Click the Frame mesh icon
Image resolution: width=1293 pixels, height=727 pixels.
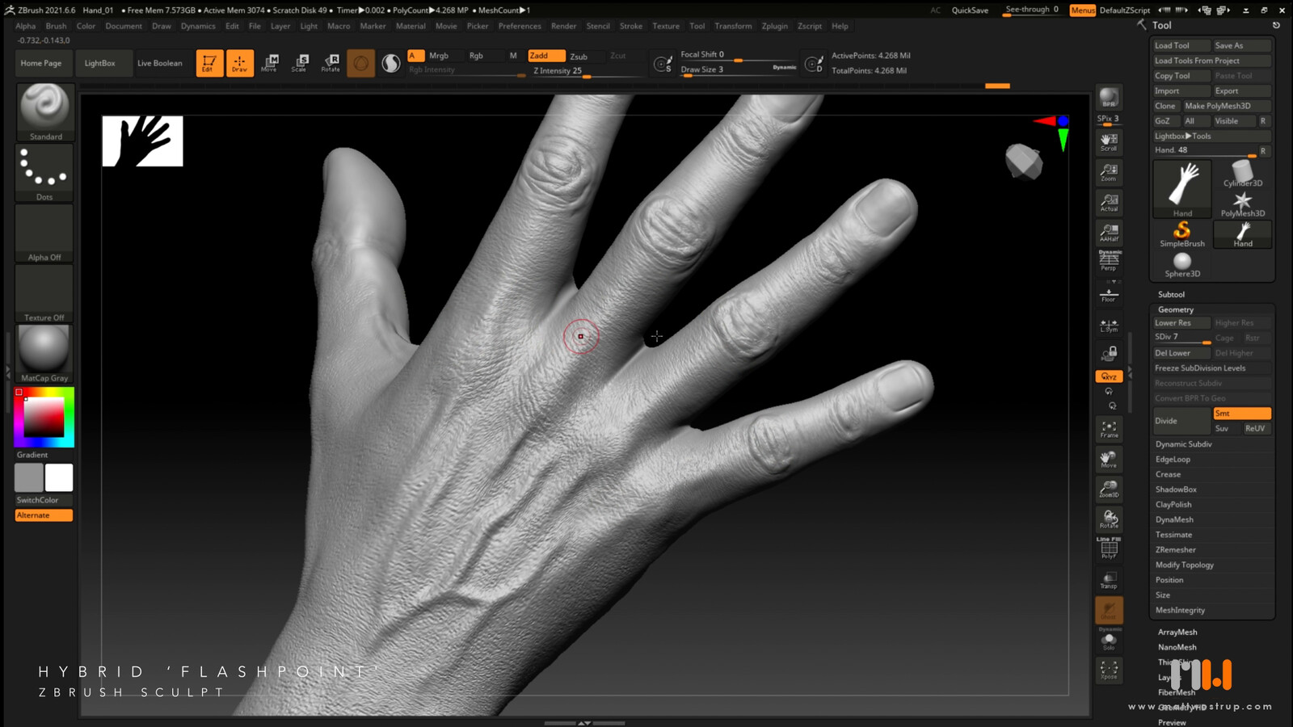(1109, 429)
